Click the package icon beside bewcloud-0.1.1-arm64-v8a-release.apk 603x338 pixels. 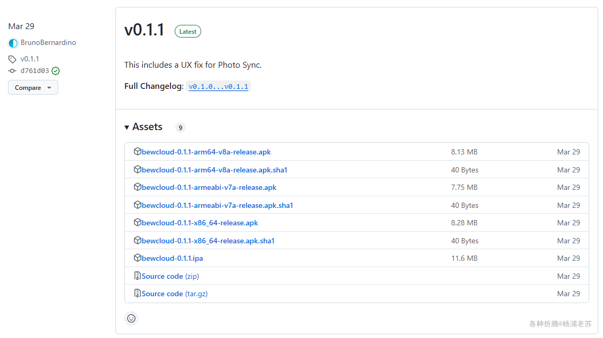pyautogui.click(x=138, y=152)
